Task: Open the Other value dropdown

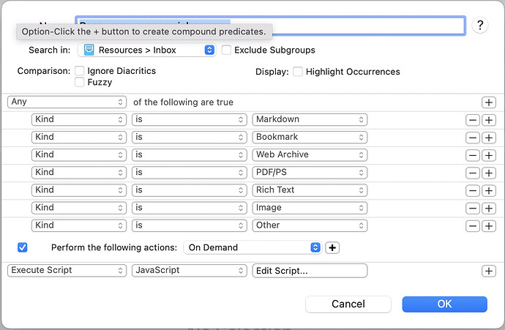Action: [310, 225]
